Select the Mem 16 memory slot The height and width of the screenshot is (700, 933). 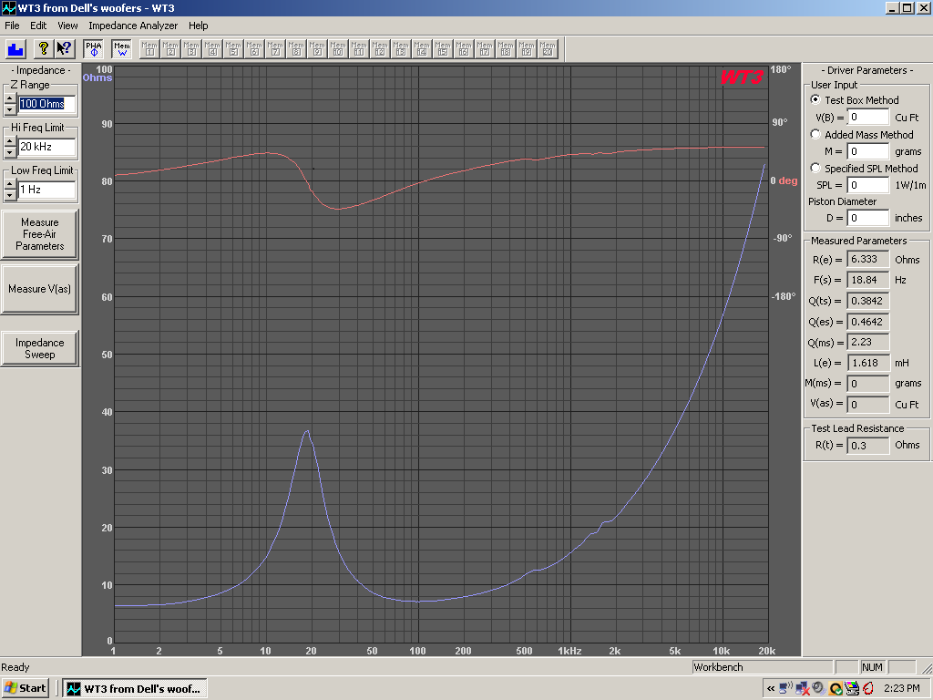click(x=464, y=49)
